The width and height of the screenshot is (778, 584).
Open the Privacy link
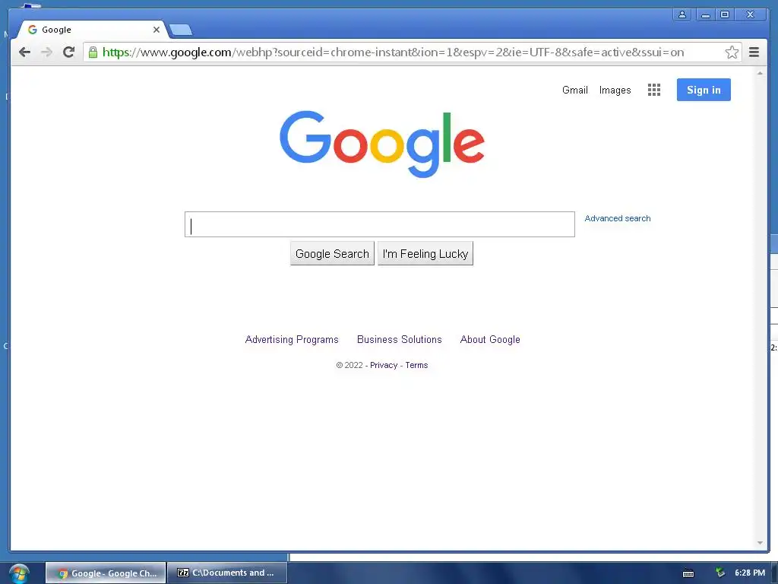coord(384,365)
